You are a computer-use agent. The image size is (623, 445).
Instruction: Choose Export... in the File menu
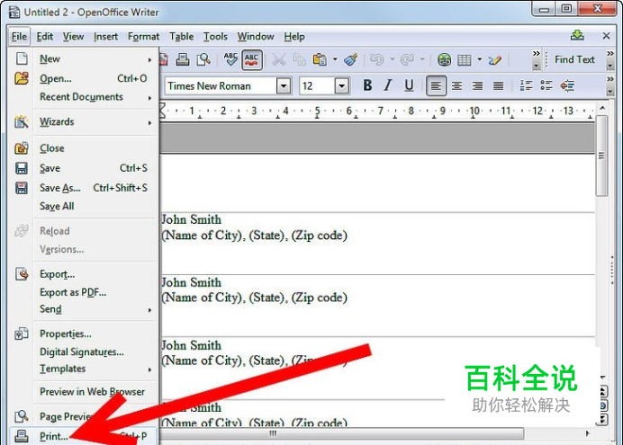[x=84, y=274]
